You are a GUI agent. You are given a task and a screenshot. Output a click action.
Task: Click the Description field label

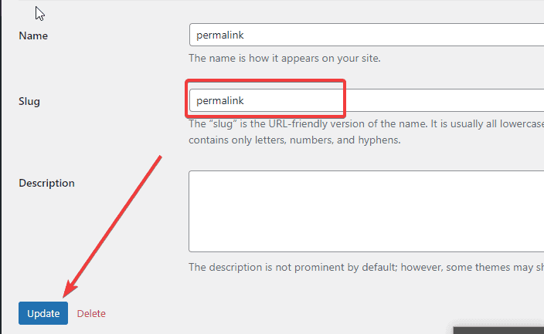coord(46,184)
